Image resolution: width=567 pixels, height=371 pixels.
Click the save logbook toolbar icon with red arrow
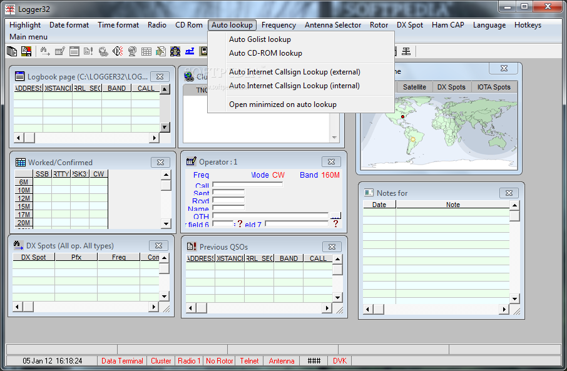(26, 51)
